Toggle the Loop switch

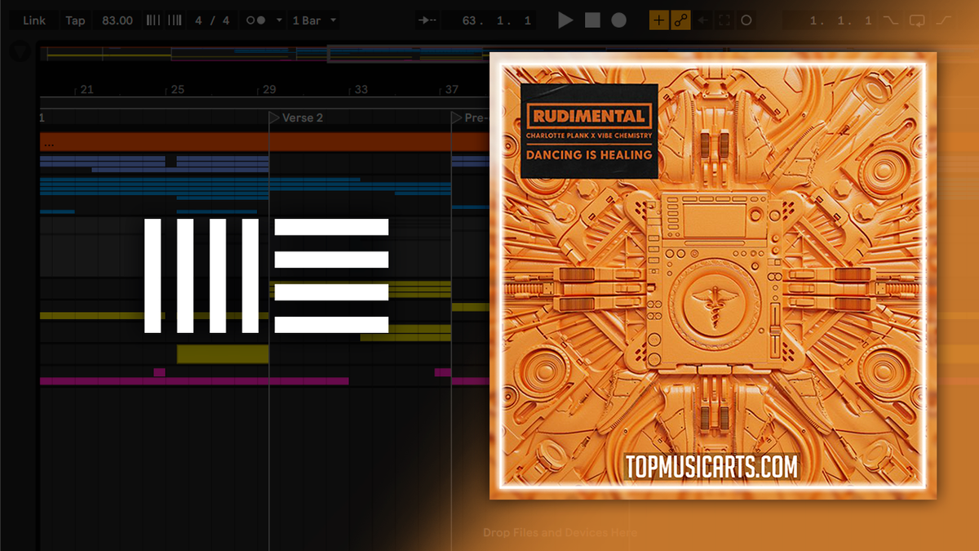[x=917, y=20]
